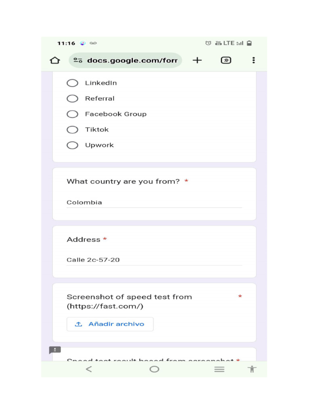Choose the Upwork radio option
This screenshot has height=414, width=310.
click(x=73, y=146)
